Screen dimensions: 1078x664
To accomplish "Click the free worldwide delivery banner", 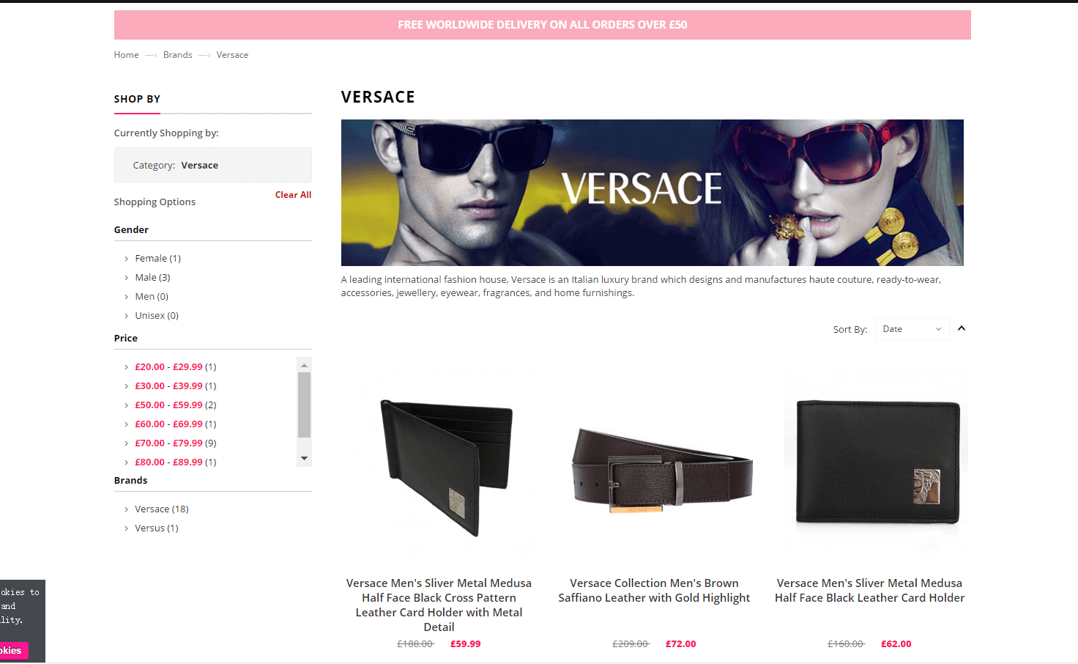I will pyautogui.click(x=543, y=25).
